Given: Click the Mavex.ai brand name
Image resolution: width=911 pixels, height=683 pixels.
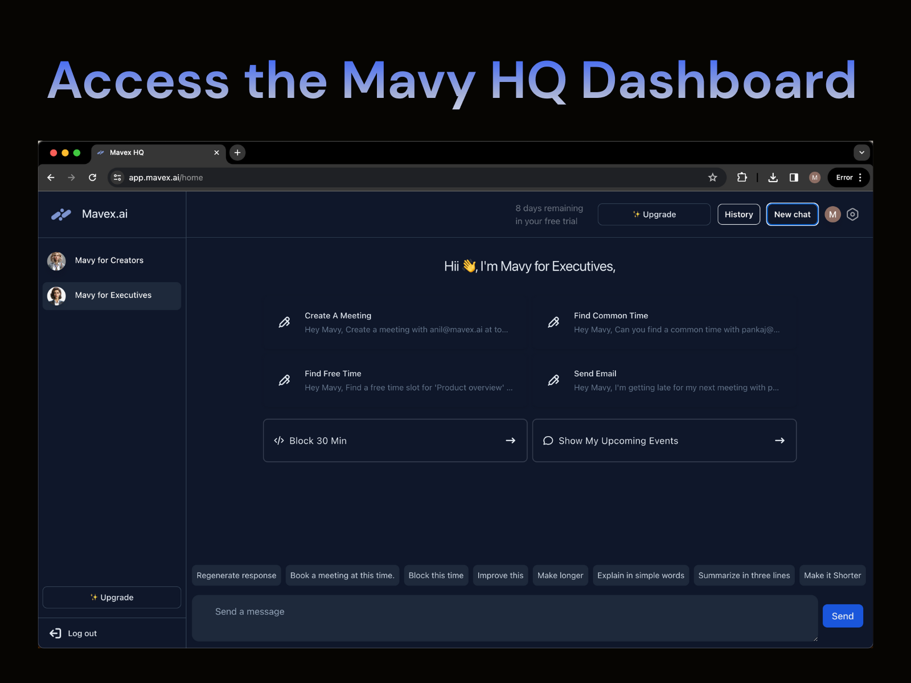Looking at the screenshot, I should click(105, 214).
